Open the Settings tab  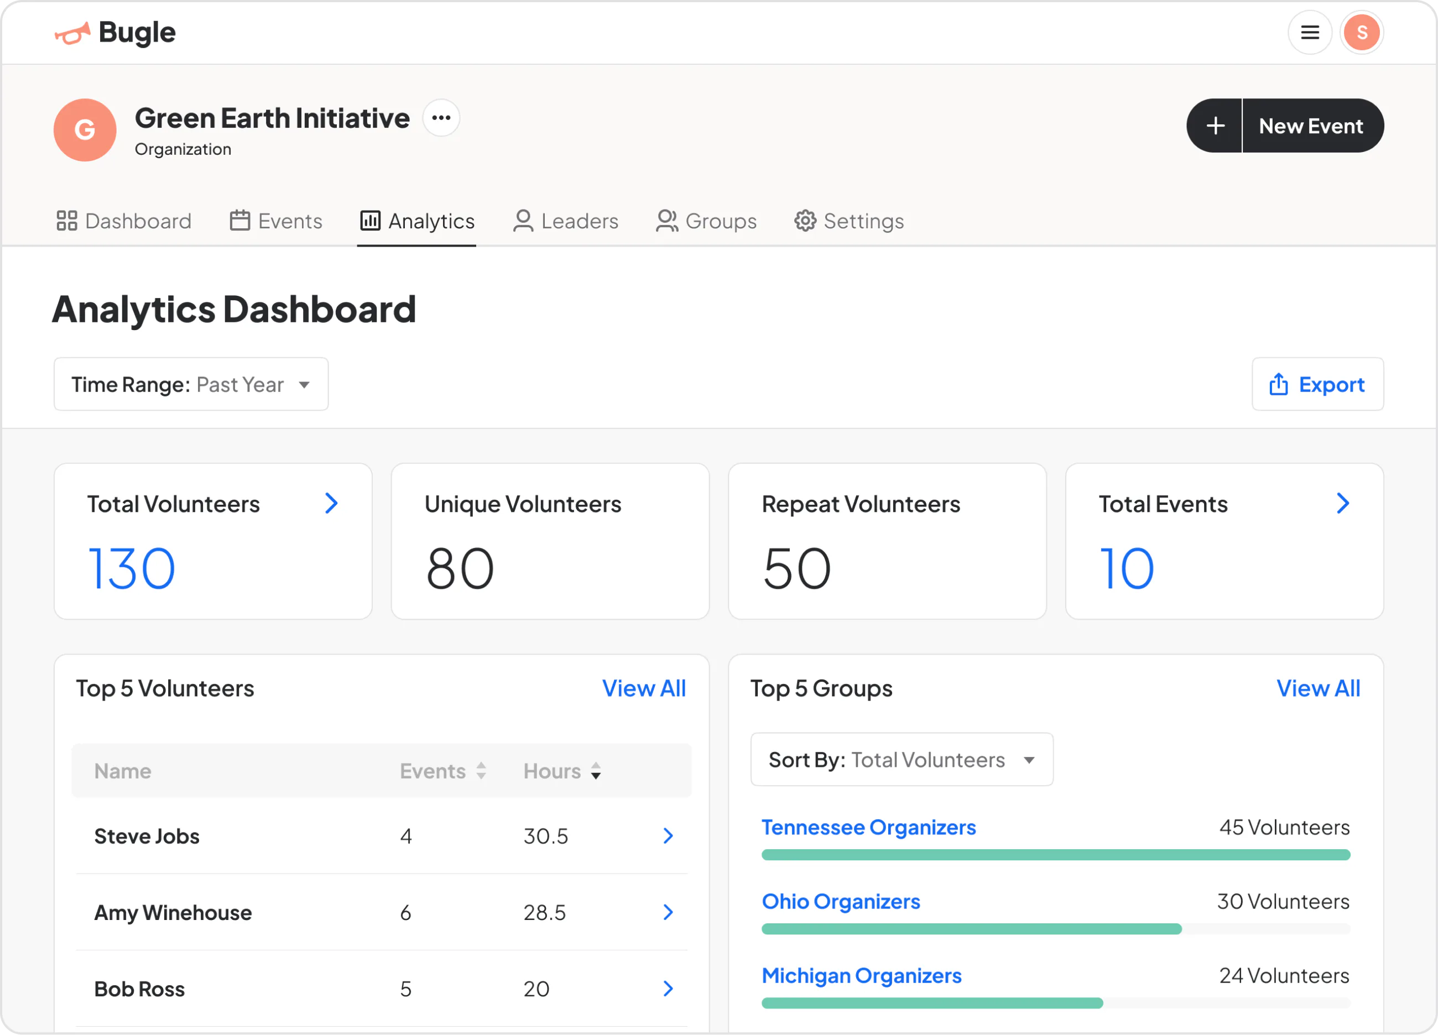[849, 221]
